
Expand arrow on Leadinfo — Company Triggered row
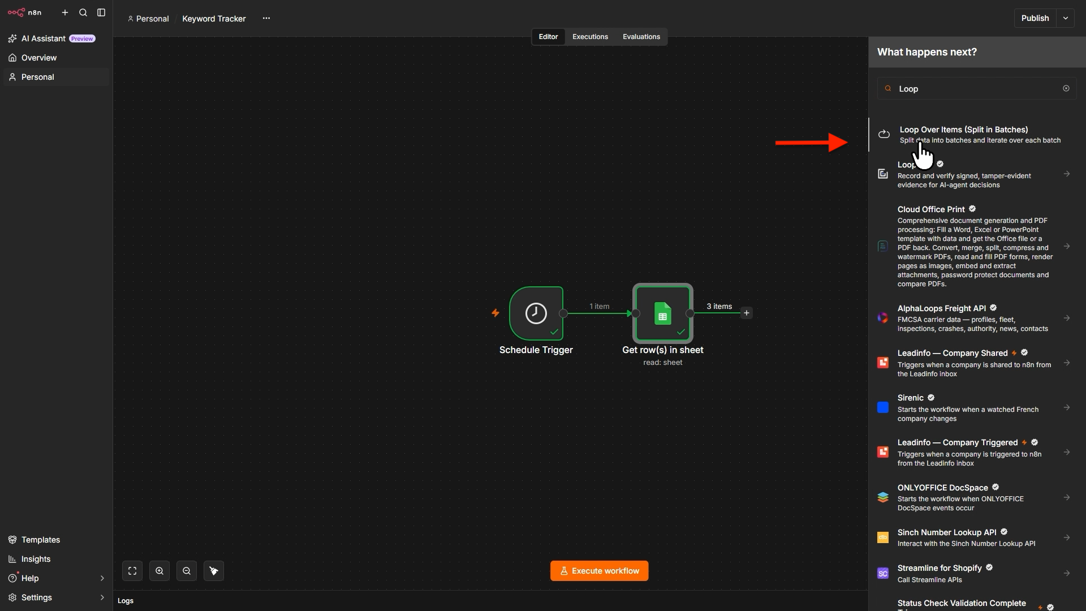click(1067, 452)
